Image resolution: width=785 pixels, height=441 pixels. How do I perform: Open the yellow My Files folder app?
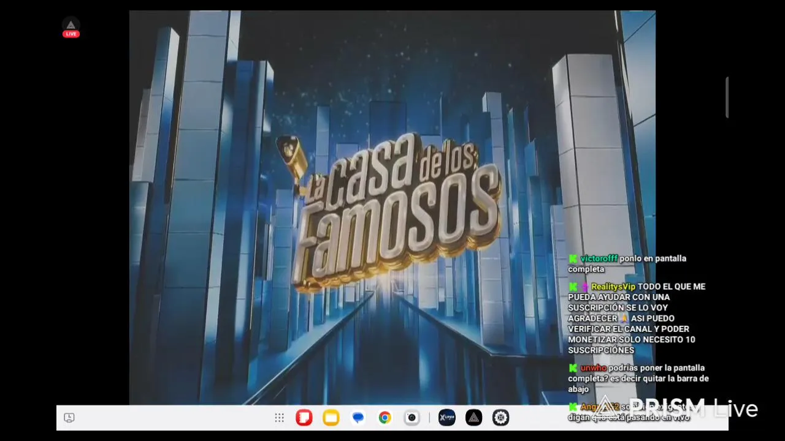pos(331,418)
